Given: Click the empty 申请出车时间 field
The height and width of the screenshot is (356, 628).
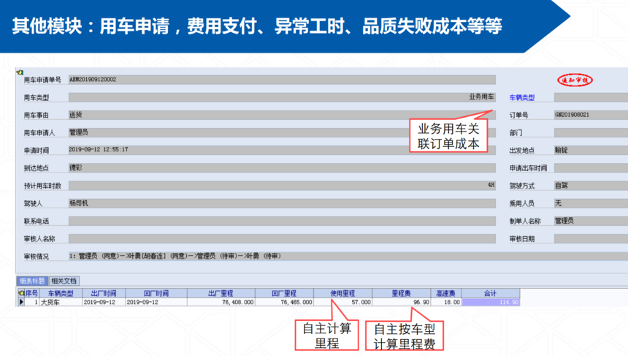Looking at the screenshot, I should pyautogui.click(x=591, y=167).
